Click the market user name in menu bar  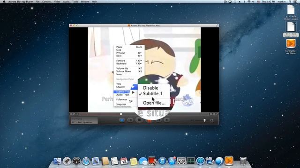coord(282,1)
